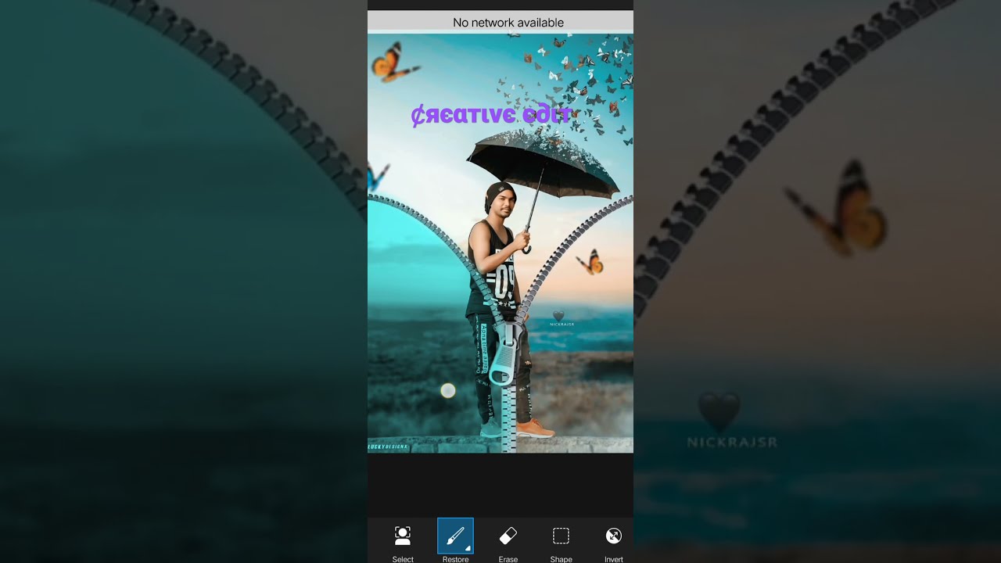Viewport: 1001px width, 563px height.
Task: Click the edited photo canvas with umbrella man
Action: pos(500,243)
